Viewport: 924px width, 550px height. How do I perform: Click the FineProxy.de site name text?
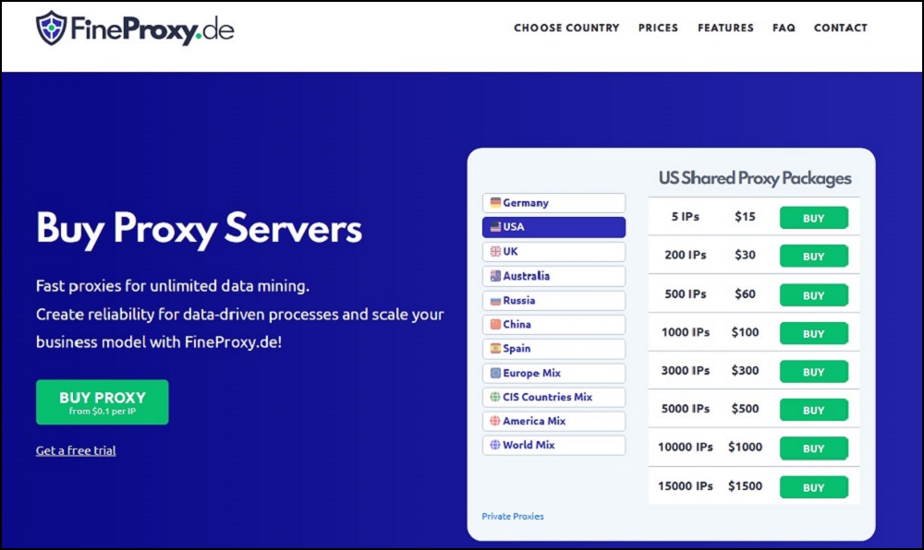click(152, 30)
